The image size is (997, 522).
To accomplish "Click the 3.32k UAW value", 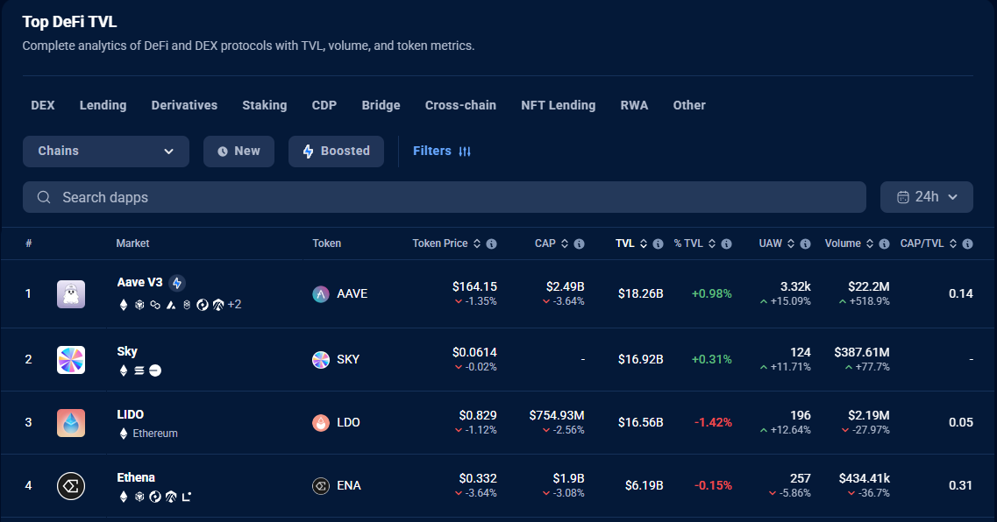I will (795, 287).
